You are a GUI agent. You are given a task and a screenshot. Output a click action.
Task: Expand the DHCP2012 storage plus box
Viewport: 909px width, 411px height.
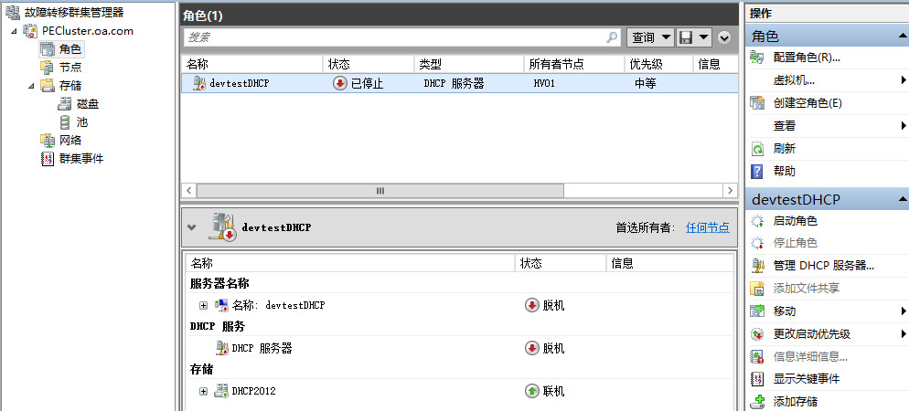click(x=203, y=391)
